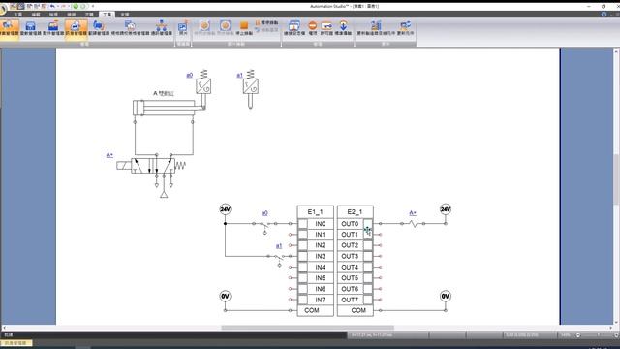Toggle the IN2 indicator box on E1_1
Viewport: 620px width, 349px height.
pyautogui.click(x=303, y=245)
